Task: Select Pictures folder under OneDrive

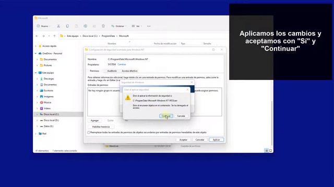Action: [x=47, y=65]
